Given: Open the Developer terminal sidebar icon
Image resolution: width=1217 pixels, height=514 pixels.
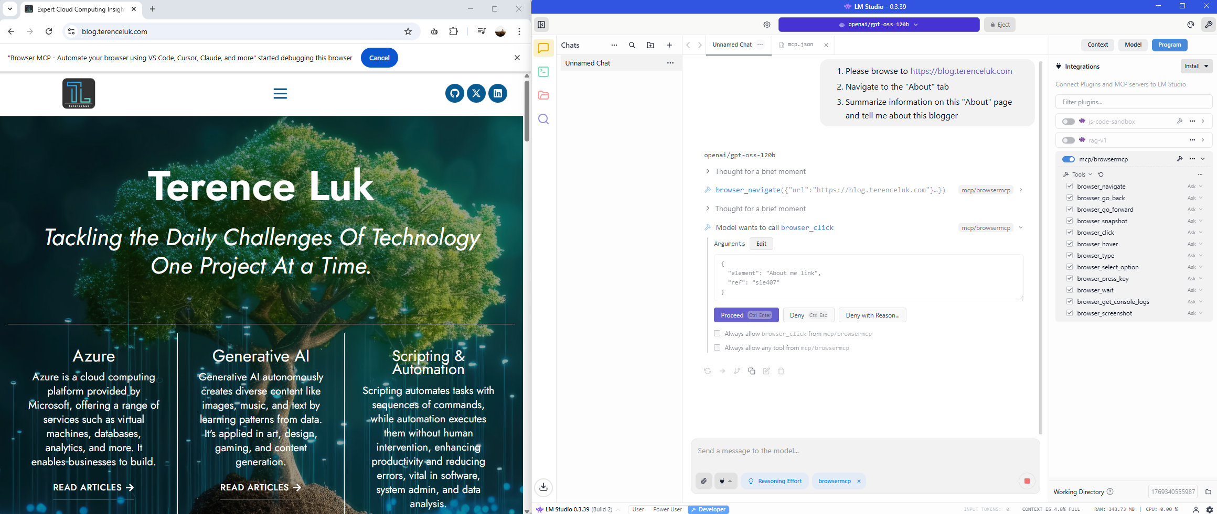Looking at the screenshot, I should (x=543, y=72).
